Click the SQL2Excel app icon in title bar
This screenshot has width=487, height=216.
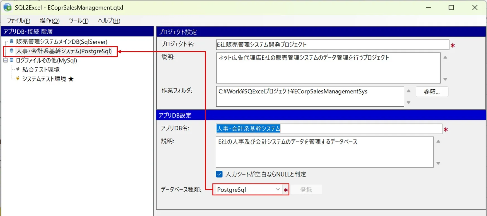pos(8,7)
